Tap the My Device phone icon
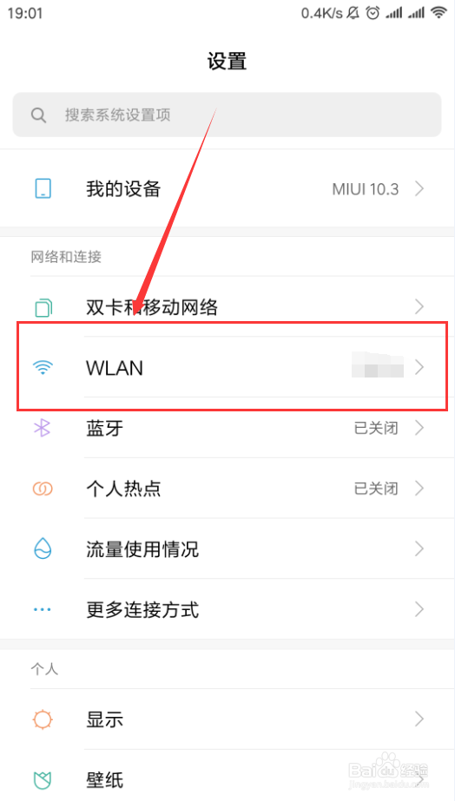Viewport: 455px width, 801px height. [x=43, y=189]
